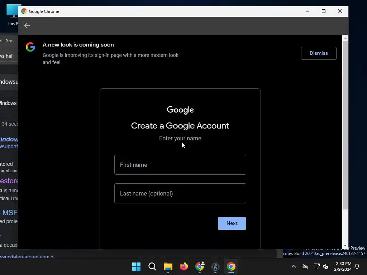This screenshot has width=367, height=275.
Task: Open notifications bell icon
Action: point(357,266)
